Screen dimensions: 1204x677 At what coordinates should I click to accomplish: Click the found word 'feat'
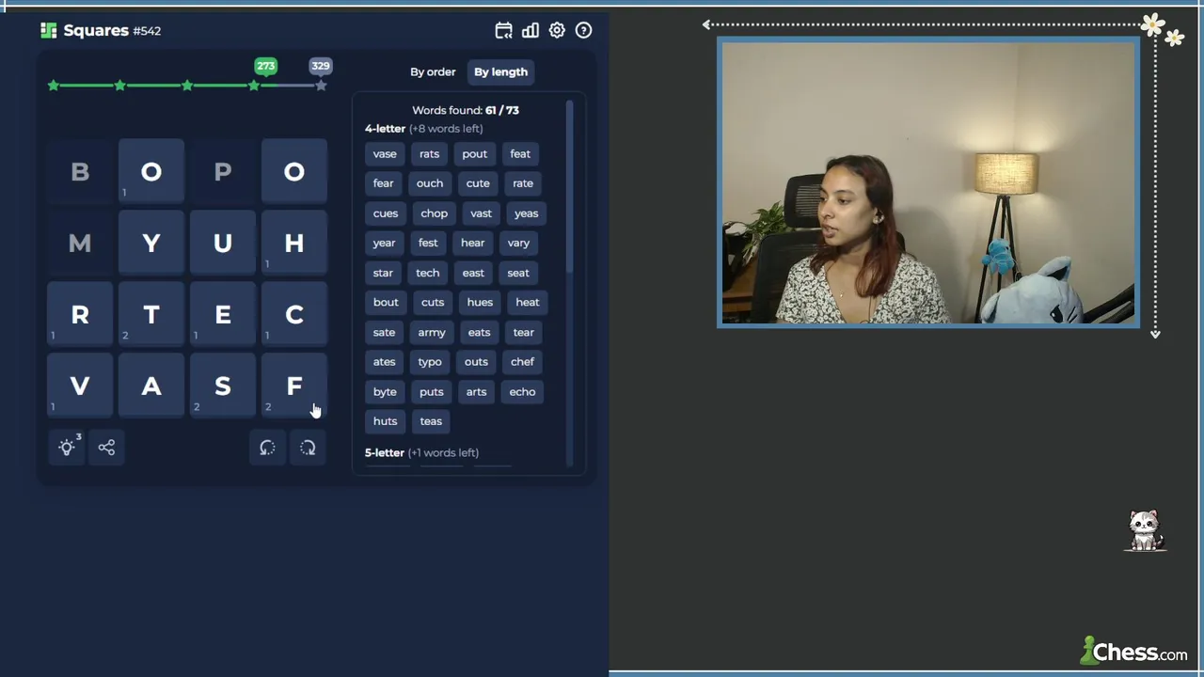coord(520,154)
